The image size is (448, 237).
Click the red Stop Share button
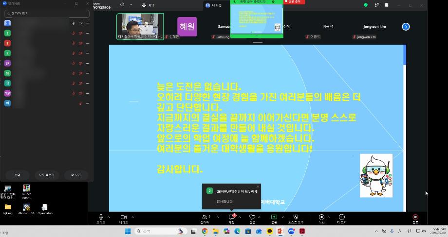coord(294,2)
